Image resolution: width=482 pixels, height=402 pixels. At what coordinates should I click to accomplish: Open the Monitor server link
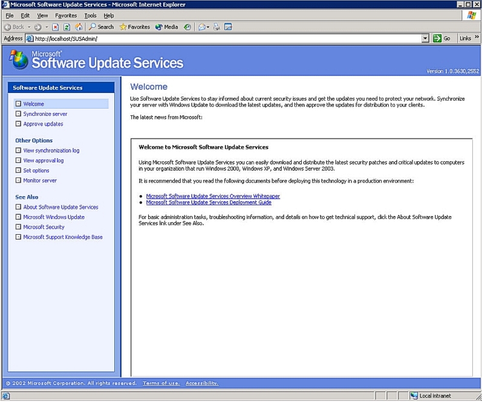click(x=40, y=180)
